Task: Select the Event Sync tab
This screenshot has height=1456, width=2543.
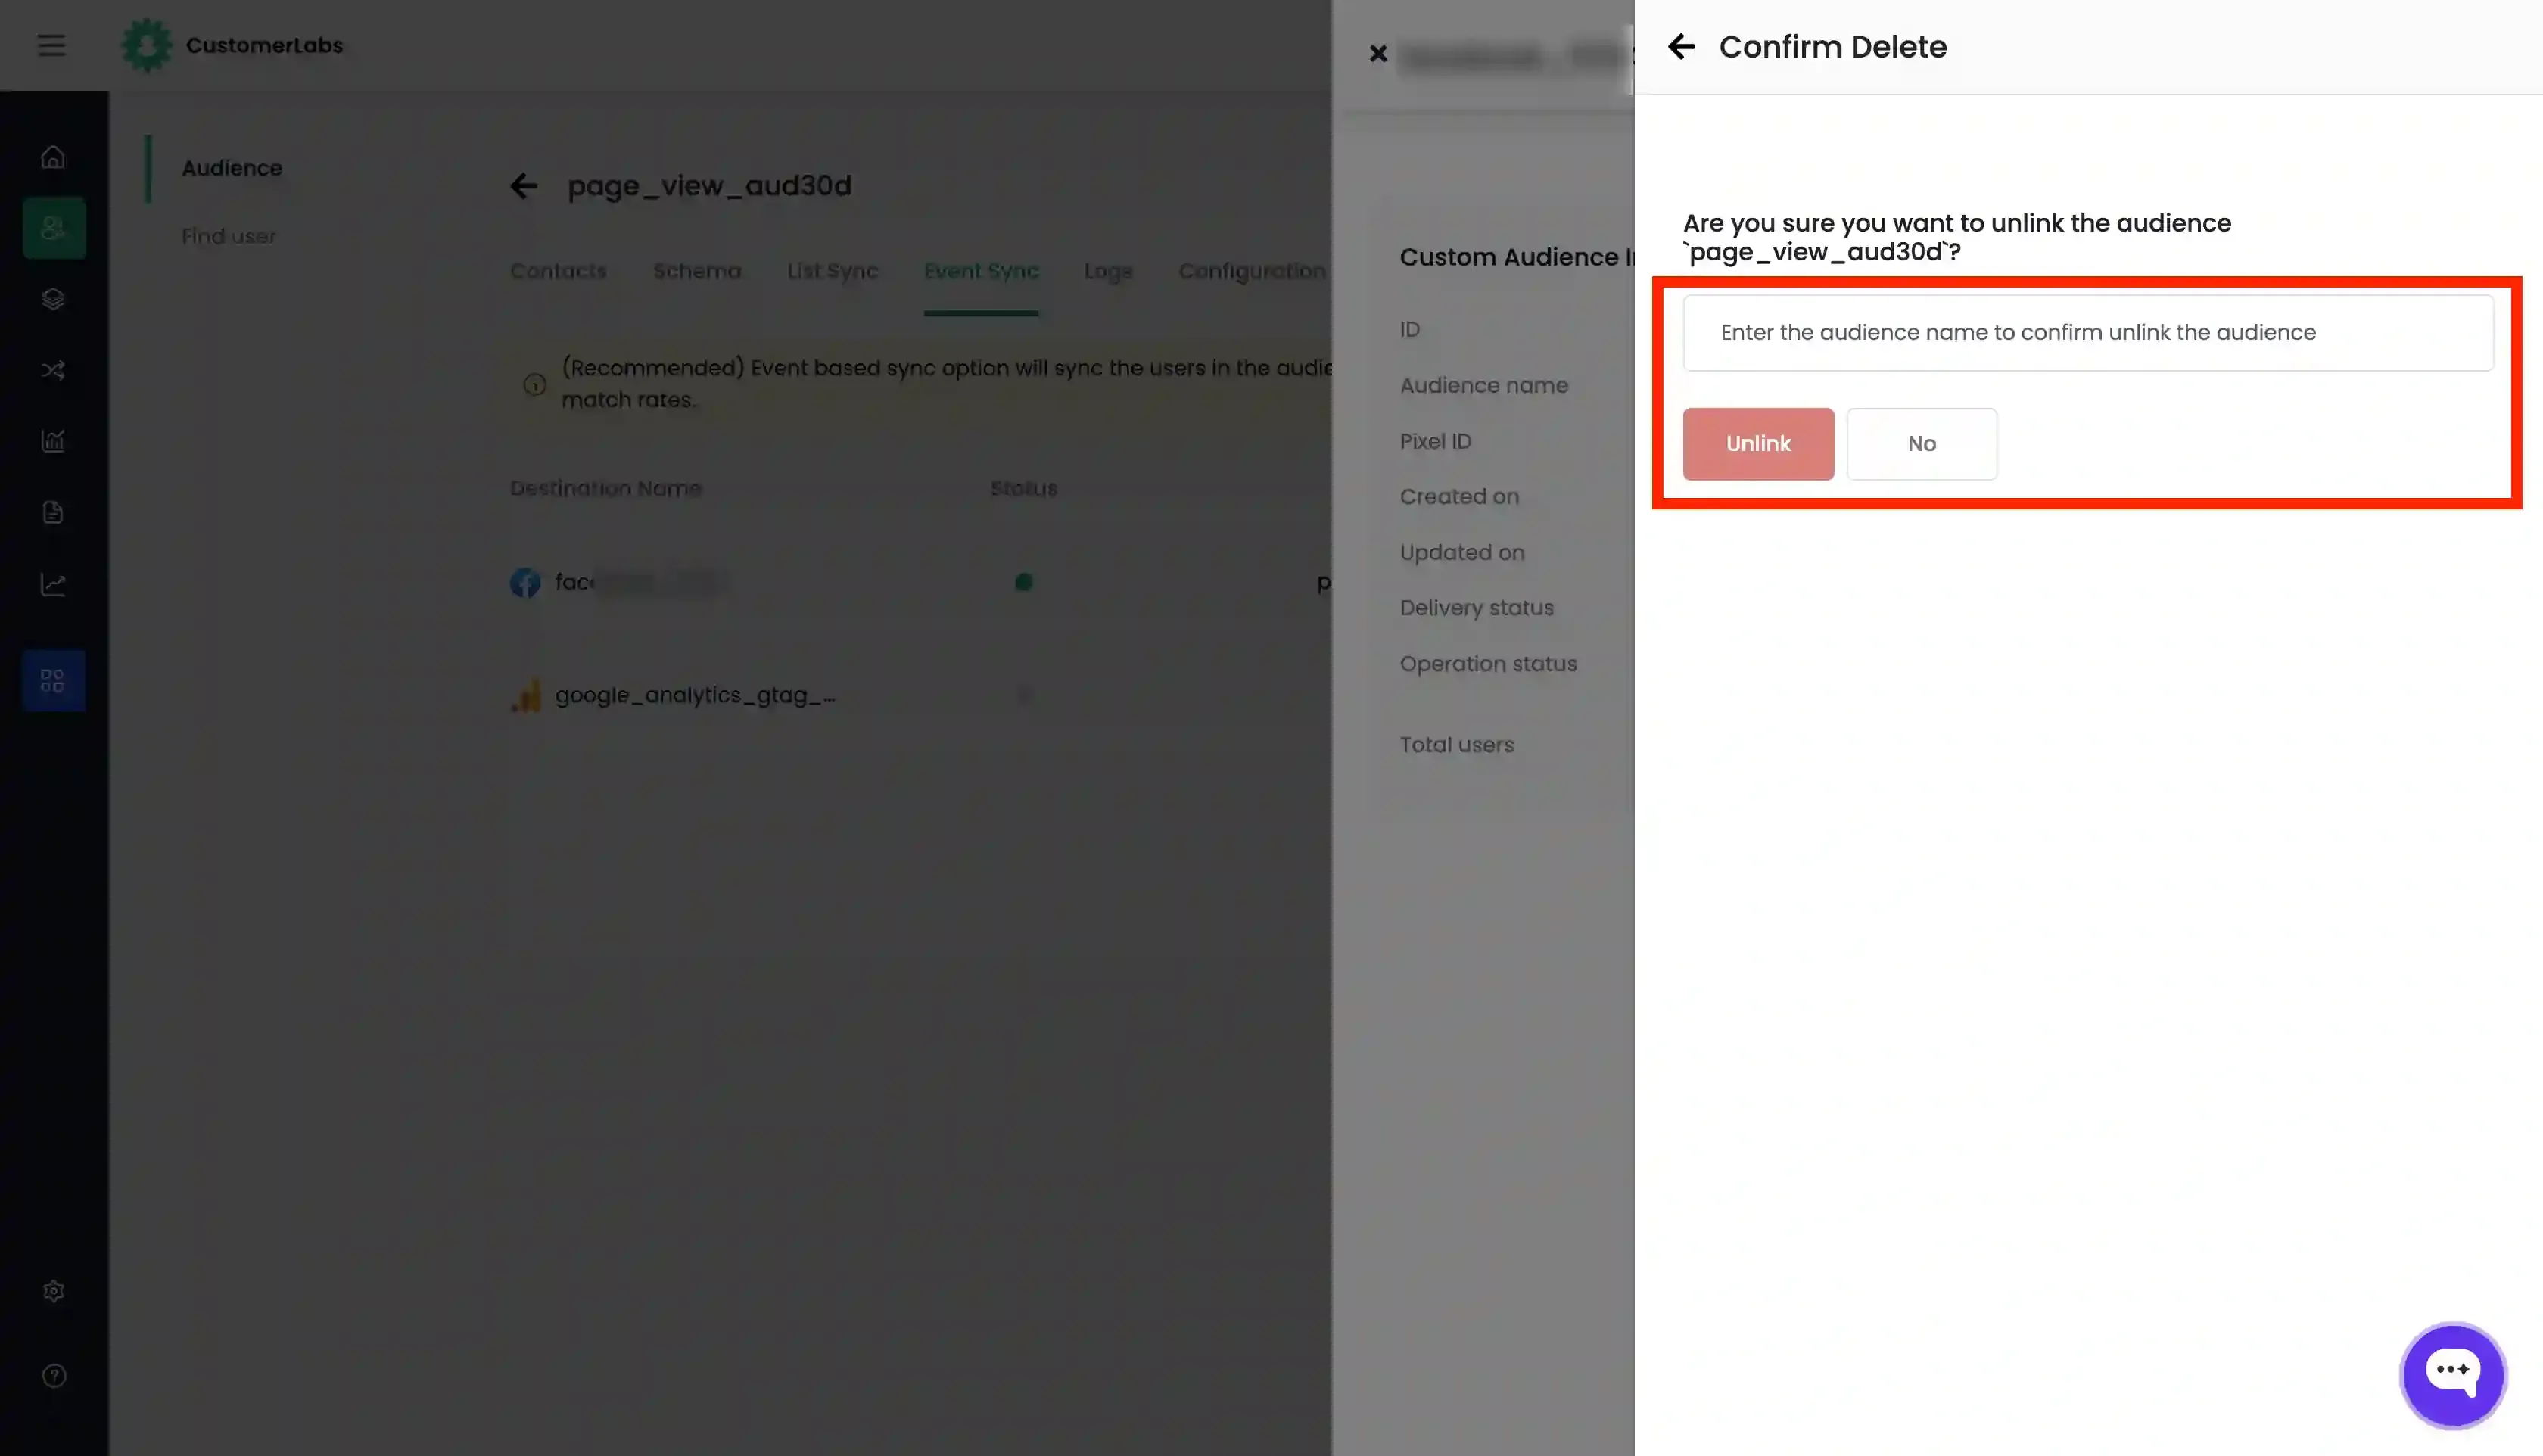Action: (981, 271)
